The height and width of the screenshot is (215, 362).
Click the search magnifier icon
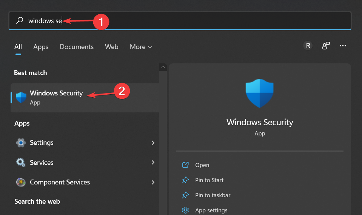point(20,20)
